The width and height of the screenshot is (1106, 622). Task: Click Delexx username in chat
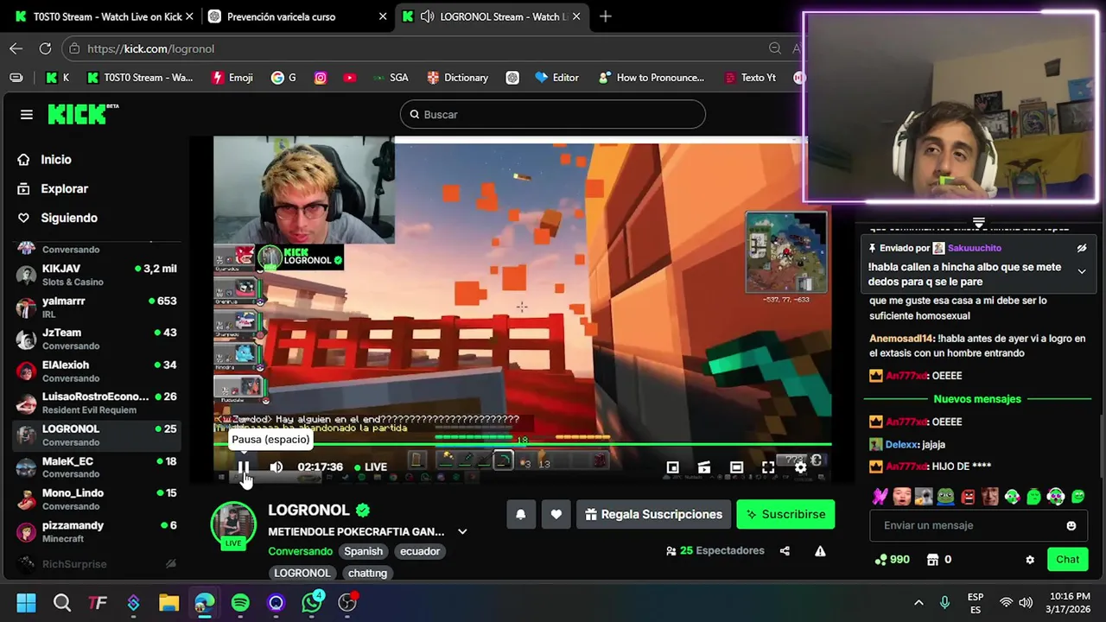pyautogui.click(x=901, y=444)
